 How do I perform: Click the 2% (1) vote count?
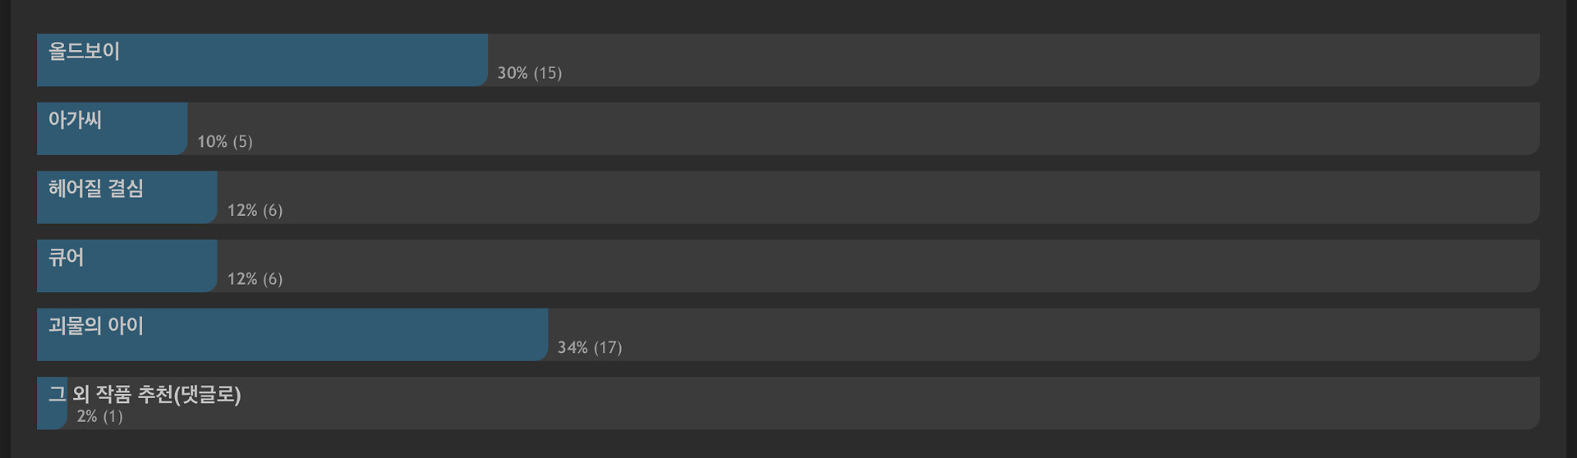100,416
